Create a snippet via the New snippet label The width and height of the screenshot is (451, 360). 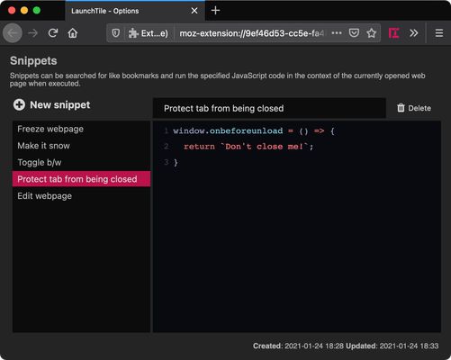[x=60, y=104]
